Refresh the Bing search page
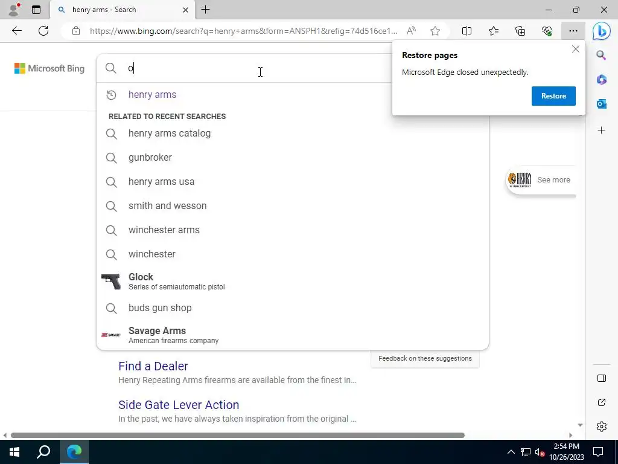Image resolution: width=618 pixels, height=464 pixels. tap(43, 31)
